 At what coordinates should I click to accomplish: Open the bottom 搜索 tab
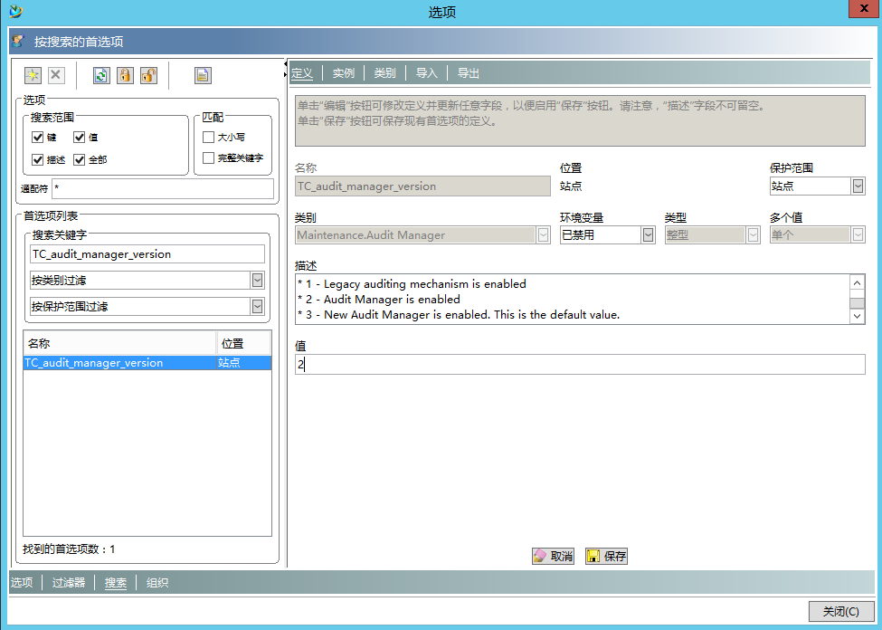click(x=115, y=582)
